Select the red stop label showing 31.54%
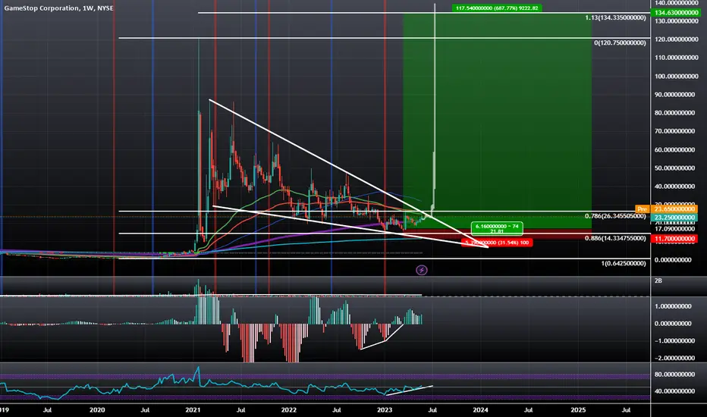Viewport: 707px width, 417px height. (498, 243)
